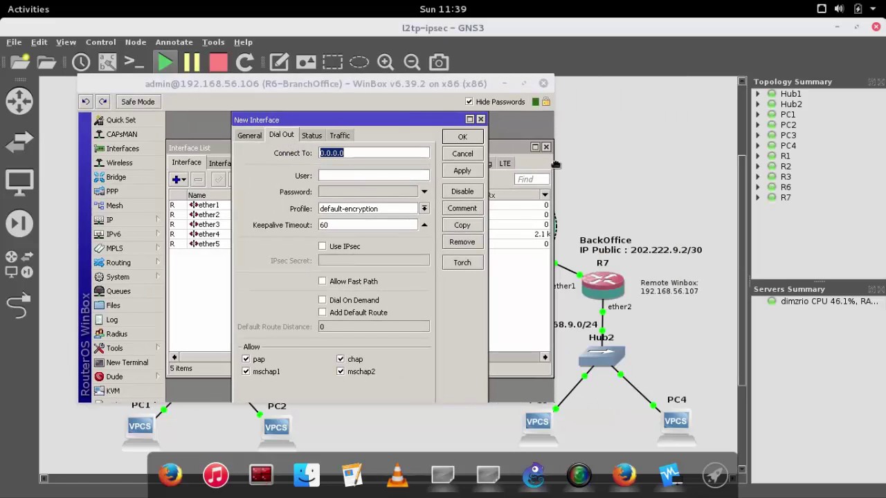Reload all nodes icon
Viewport: 886px width, 498px height.
point(244,62)
